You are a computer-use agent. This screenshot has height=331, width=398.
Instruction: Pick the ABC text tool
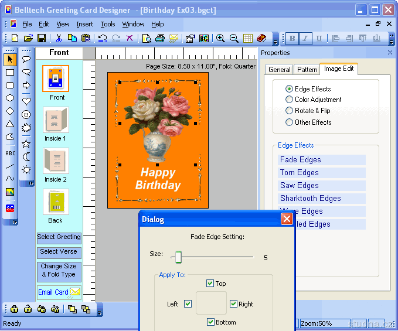coord(10,153)
